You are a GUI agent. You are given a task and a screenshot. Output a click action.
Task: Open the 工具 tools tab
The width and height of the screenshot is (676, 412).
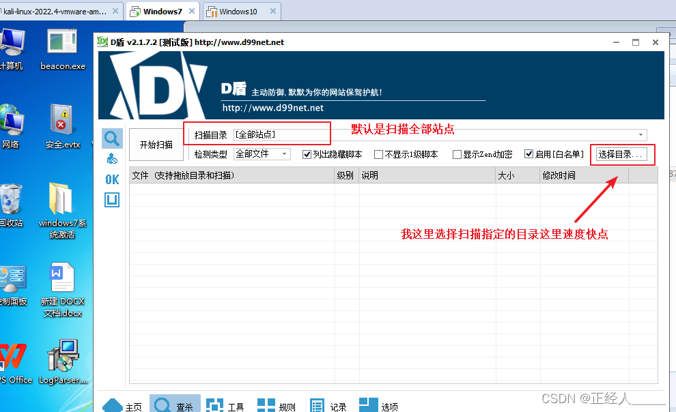coord(225,406)
